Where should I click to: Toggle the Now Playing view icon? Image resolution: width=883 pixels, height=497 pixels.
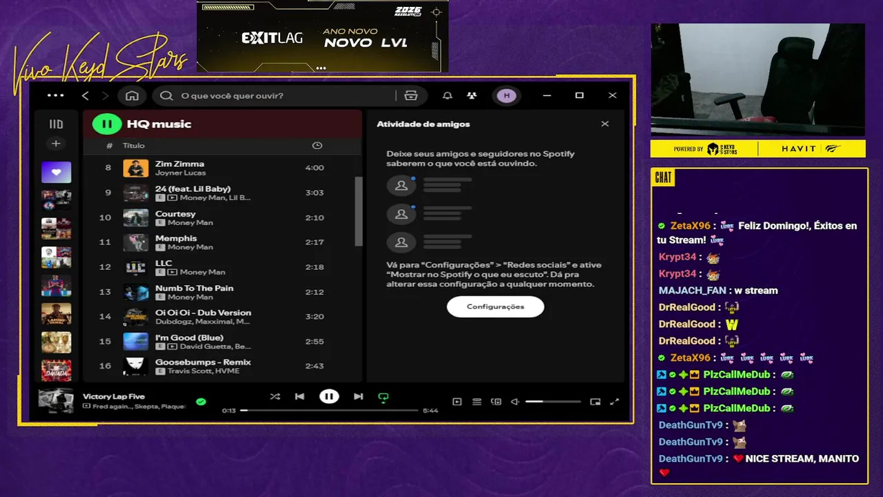(457, 402)
